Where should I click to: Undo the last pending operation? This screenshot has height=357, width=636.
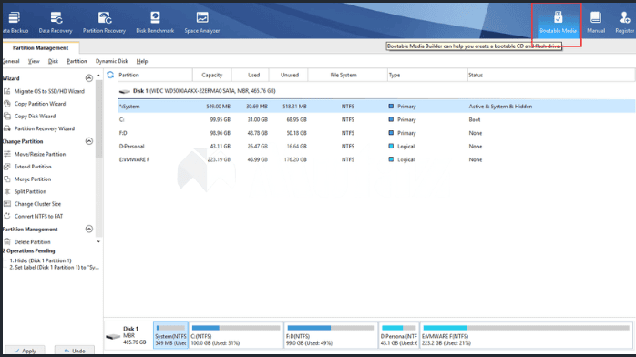tap(75, 351)
